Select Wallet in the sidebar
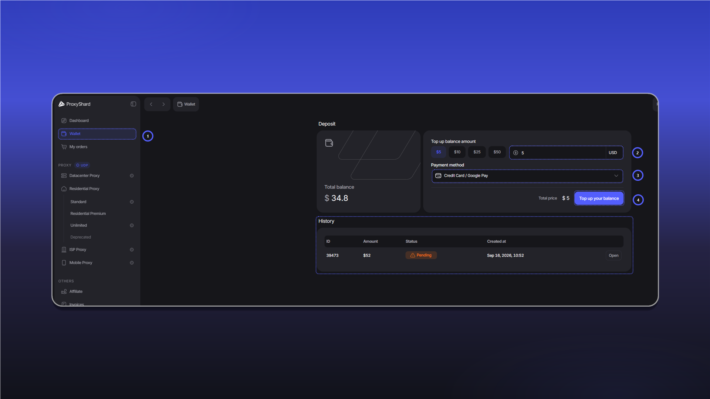The image size is (710, 399). [x=97, y=134]
